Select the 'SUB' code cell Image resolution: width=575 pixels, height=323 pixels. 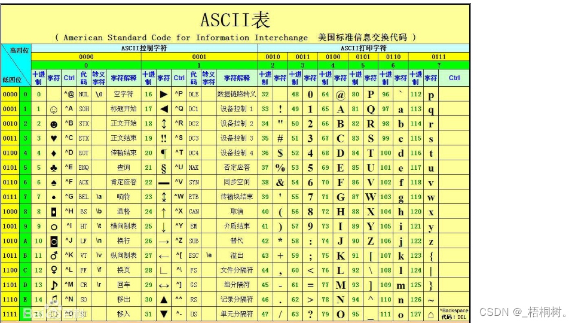tap(194, 241)
